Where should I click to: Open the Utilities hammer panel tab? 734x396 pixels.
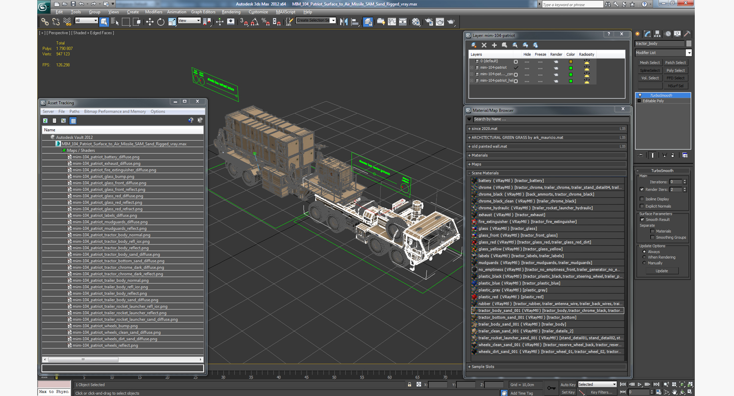click(687, 34)
